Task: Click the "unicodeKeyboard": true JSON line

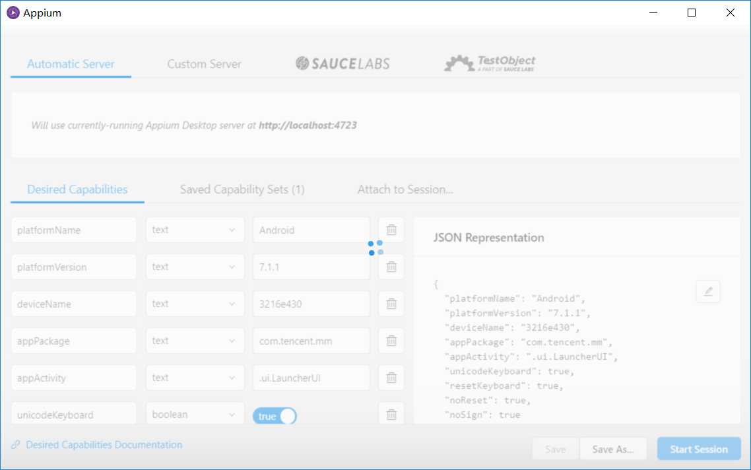Action: tap(509, 371)
